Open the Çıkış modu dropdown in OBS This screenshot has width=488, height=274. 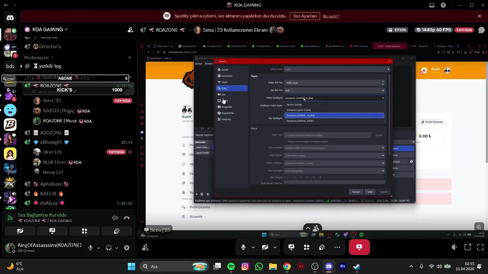point(337,69)
